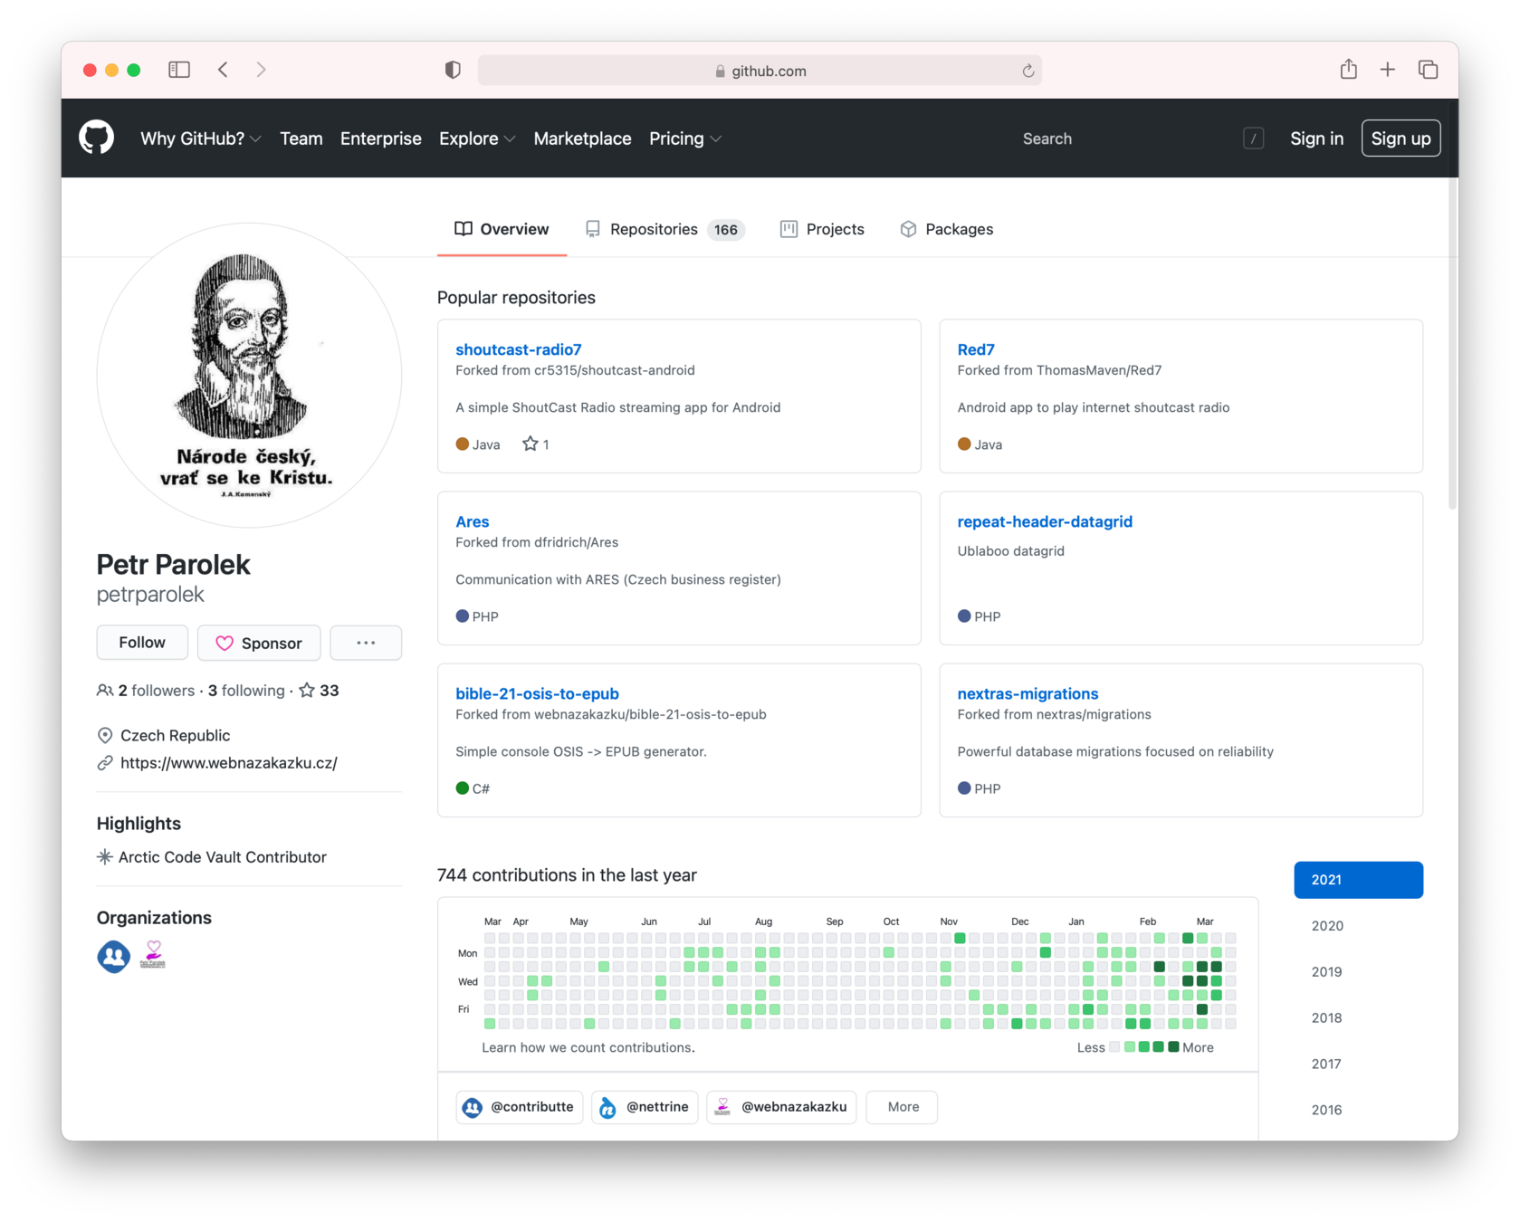Select the 2017 contribution year
The height and width of the screenshot is (1222, 1520).
click(1326, 1064)
